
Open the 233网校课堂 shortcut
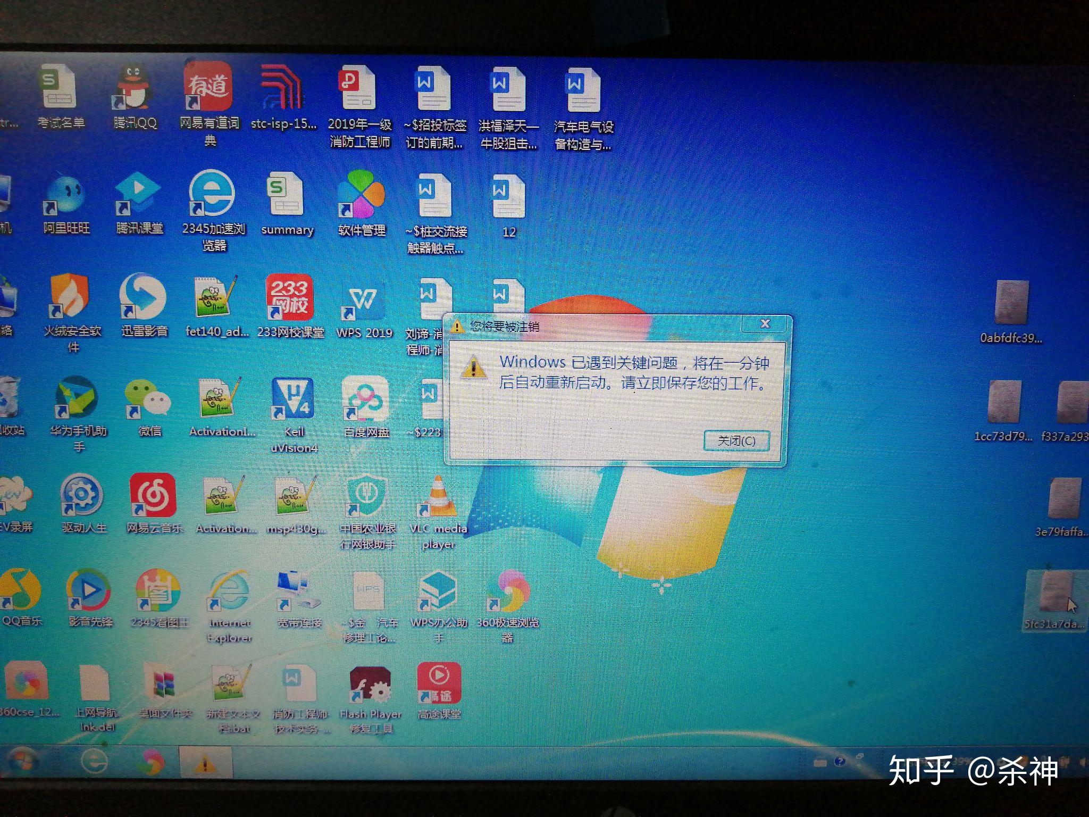290,306
